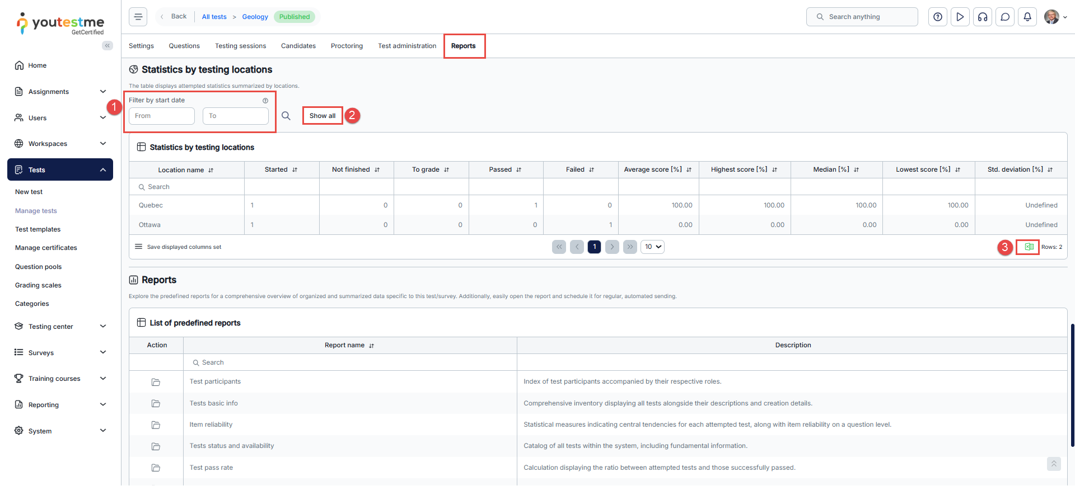
Task: Open the Test participants report folder
Action: coord(156,382)
